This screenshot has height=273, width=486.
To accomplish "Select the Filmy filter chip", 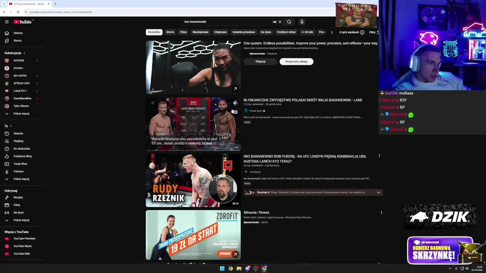I will 183,32.
